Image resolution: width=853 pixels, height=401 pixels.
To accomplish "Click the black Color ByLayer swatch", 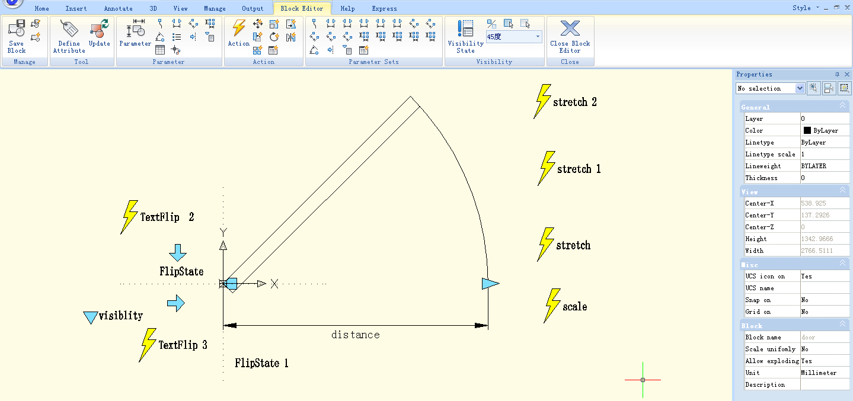I will tap(807, 130).
